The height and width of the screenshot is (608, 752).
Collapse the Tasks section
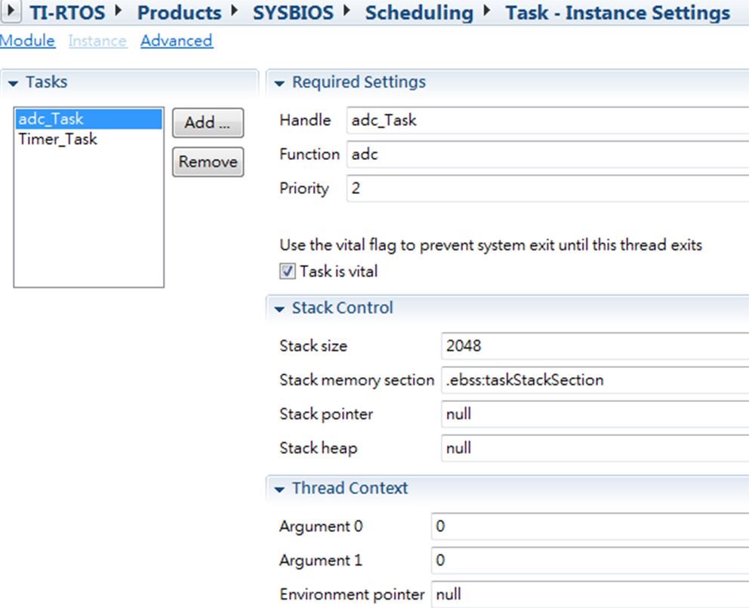14,84
